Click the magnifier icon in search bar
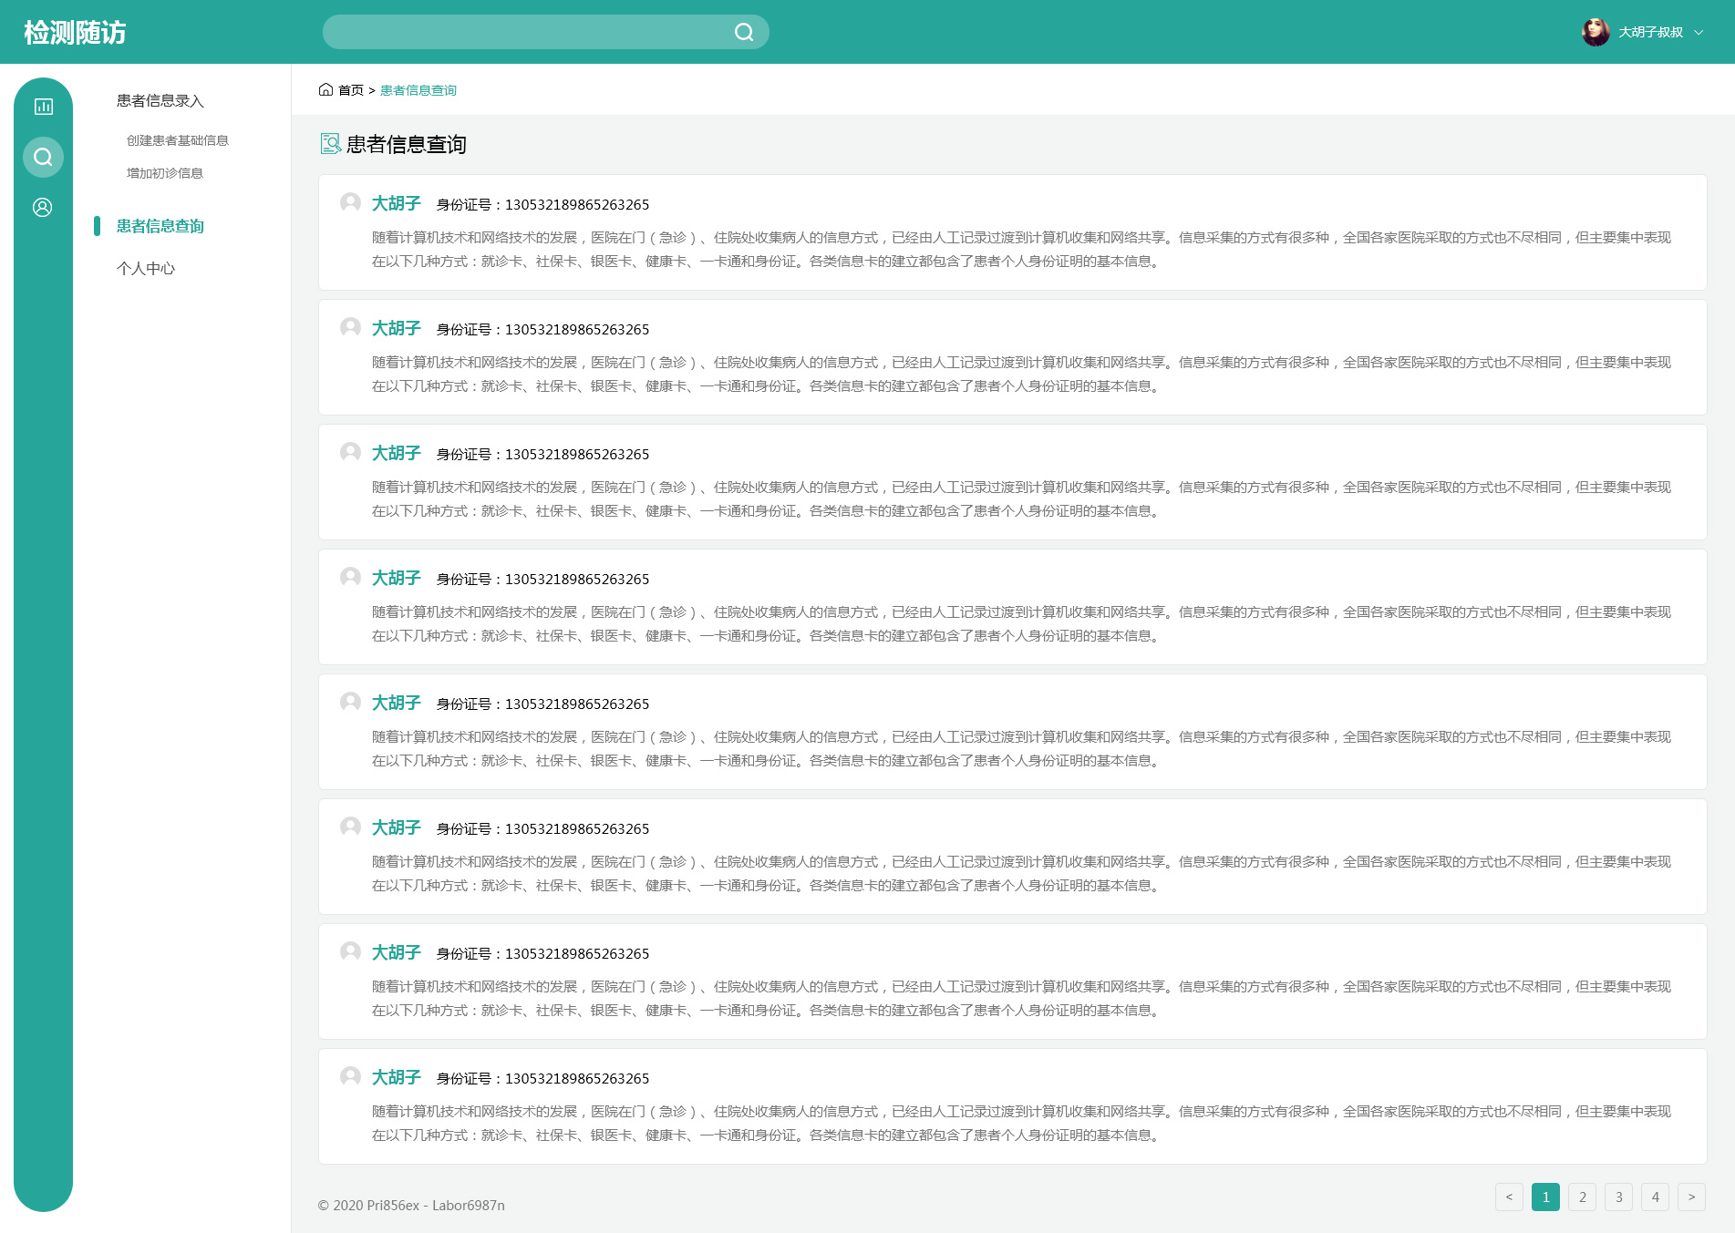Screen dimensions: 1735x1233 point(744,33)
